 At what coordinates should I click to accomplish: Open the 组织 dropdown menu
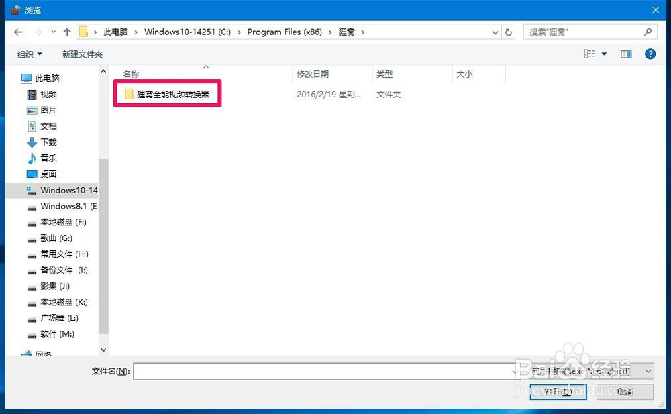tap(27, 54)
